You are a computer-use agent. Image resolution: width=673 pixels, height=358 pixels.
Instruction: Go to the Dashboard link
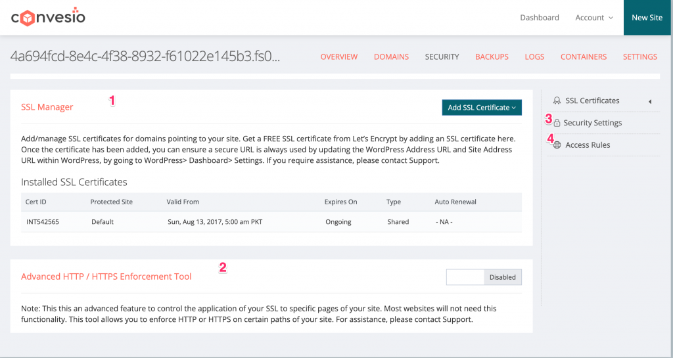coord(540,18)
